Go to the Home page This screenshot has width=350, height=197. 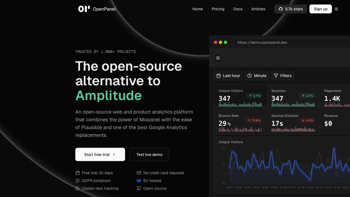pyautogui.click(x=198, y=9)
